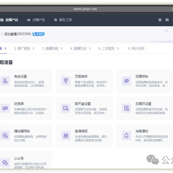
Task: Click the 聊天室设置 chat bubble icon
Action: (66, 108)
